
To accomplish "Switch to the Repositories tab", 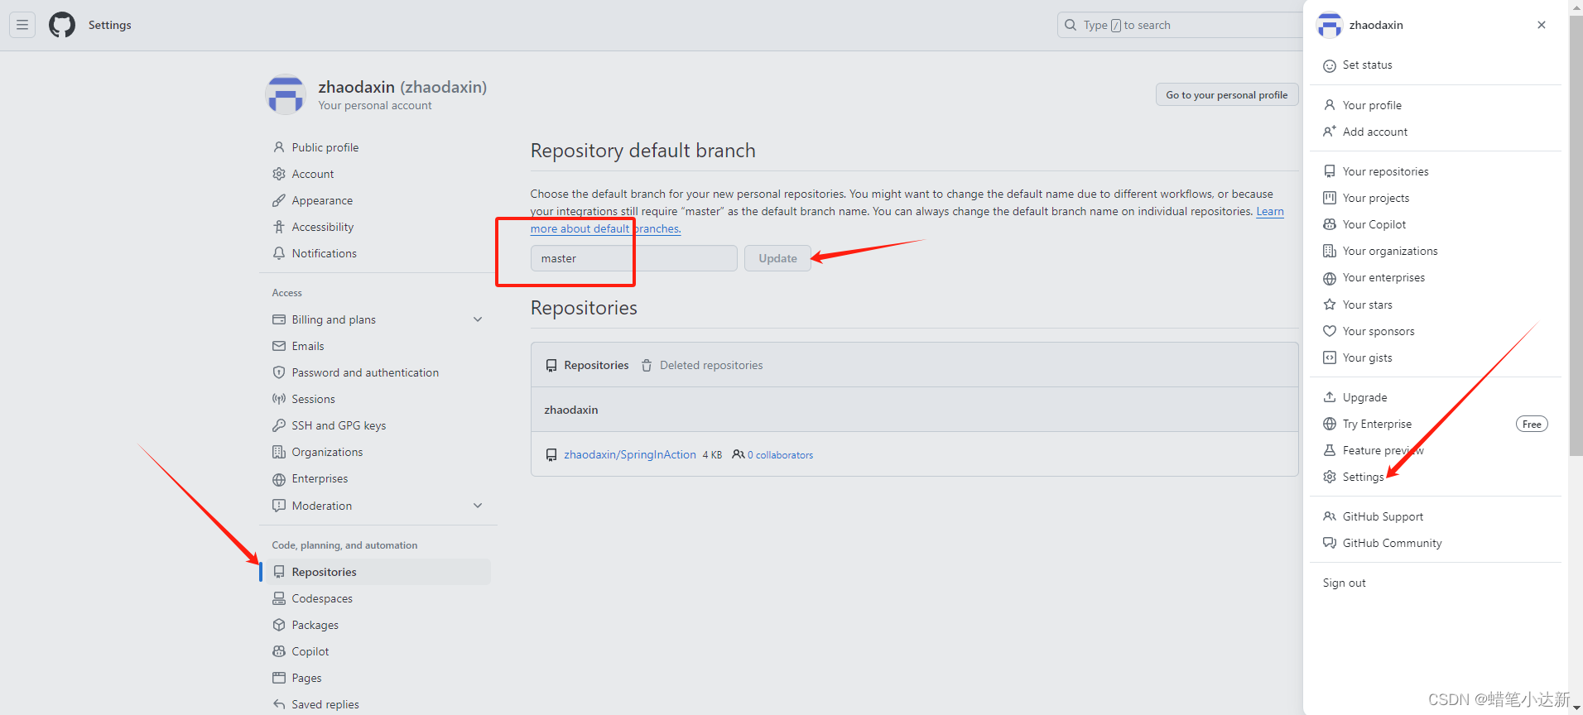I will 587,365.
